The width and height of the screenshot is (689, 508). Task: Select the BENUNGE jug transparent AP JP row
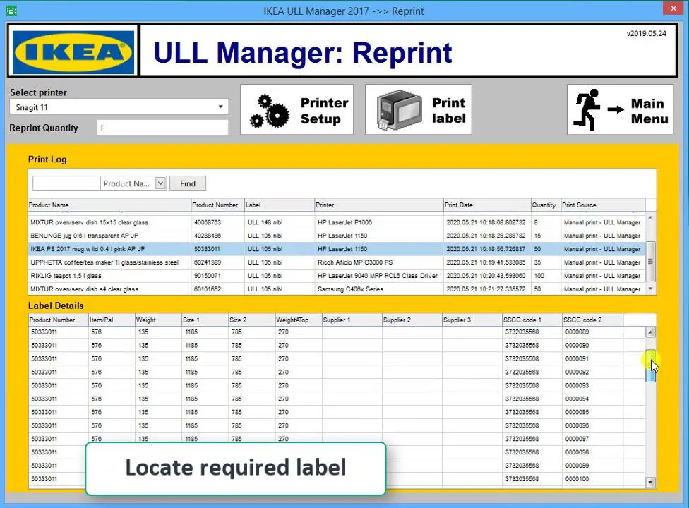(x=337, y=236)
